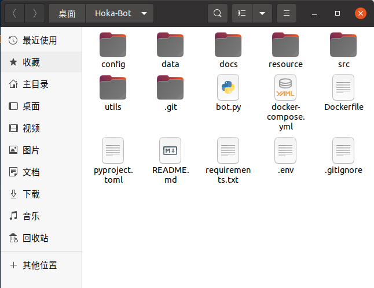Screen dimensions: 374x288
Task: Open 其他位置 in the sidebar
Action: [x=39, y=265]
